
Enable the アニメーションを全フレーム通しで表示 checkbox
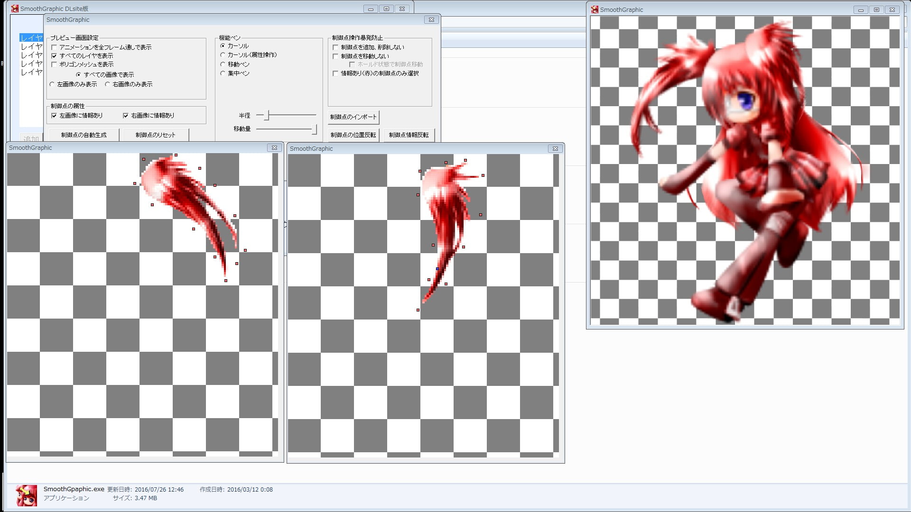pos(55,47)
